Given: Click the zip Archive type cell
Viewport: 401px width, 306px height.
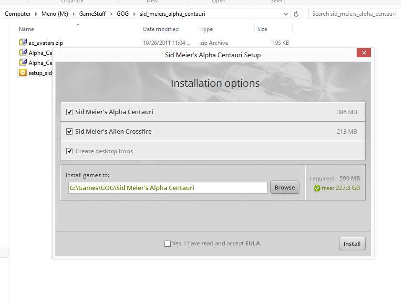Looking at the screenshot, I should (x=214, y=43).
